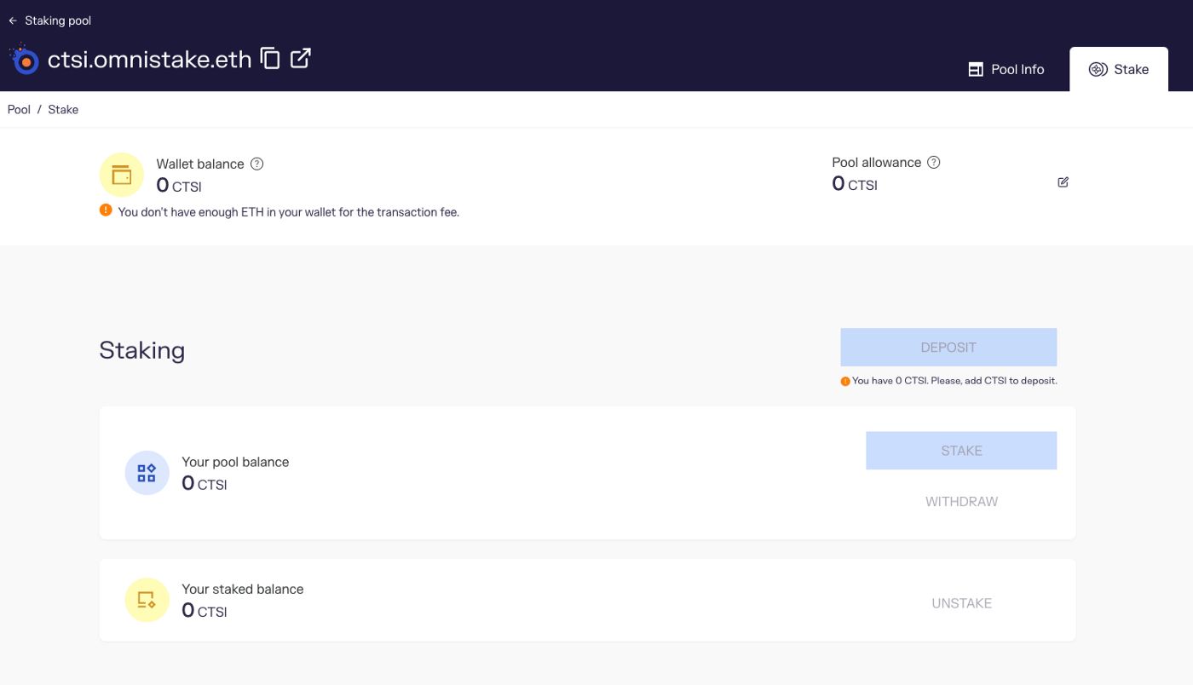
Task: Click the pool allowance 0 CTSI value
Action: pos(855,184)
